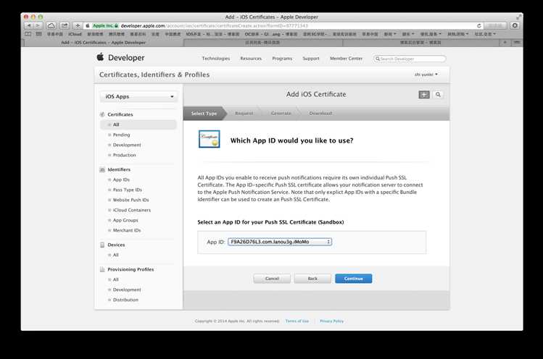The height and width of the screenshot is (359, 543).
Task: Open the Terms of Use link
Action: coord(297,321)
